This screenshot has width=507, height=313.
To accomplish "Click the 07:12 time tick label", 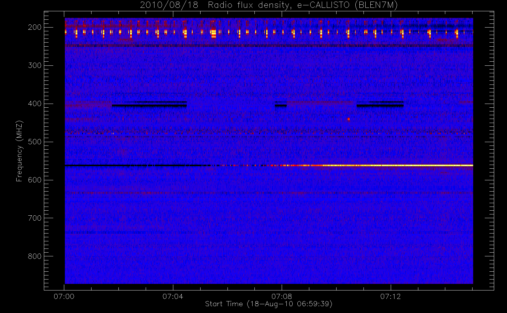I will click(390, 296).
